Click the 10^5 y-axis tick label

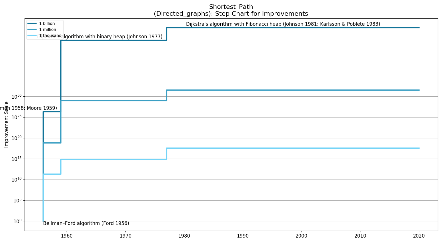pos(17,200)
